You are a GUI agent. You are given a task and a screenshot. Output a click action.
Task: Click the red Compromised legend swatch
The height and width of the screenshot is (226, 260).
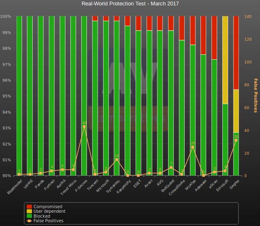point(29,207)
